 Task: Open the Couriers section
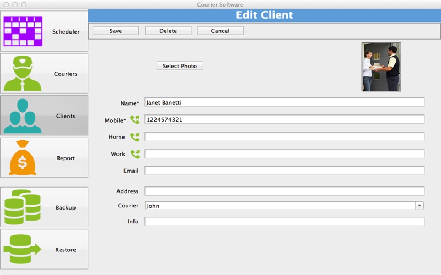[x=44, y=73]
